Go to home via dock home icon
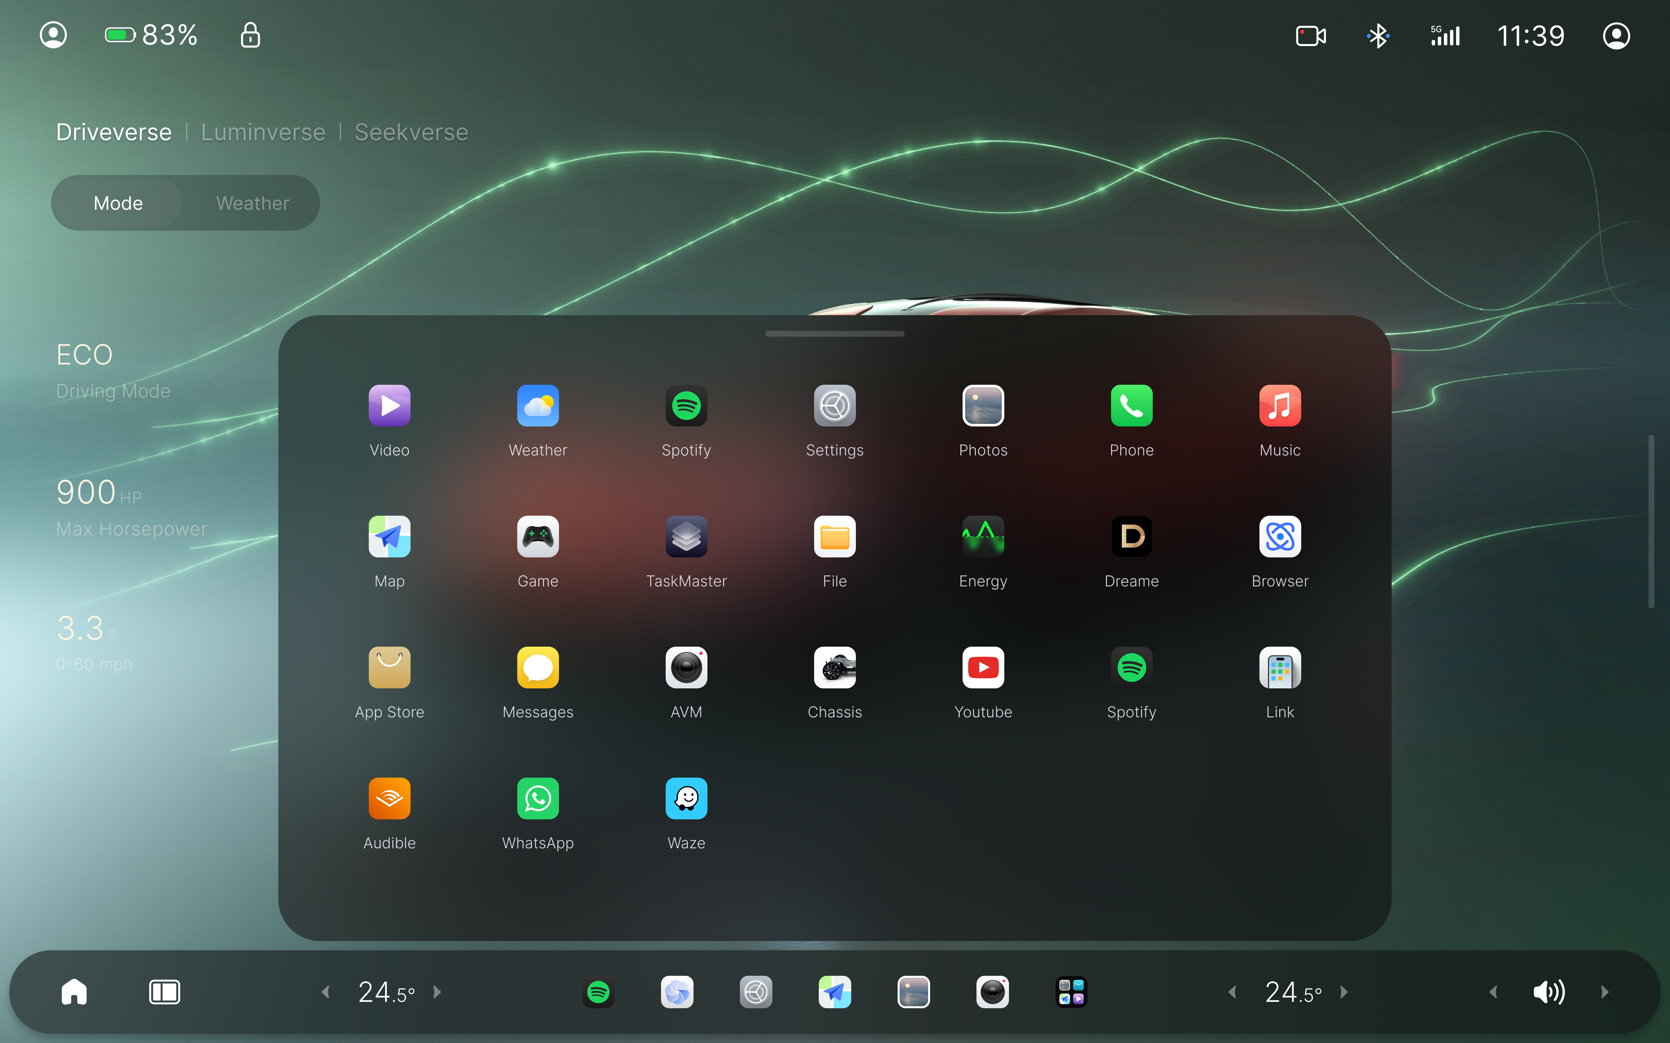 (74, 992)
